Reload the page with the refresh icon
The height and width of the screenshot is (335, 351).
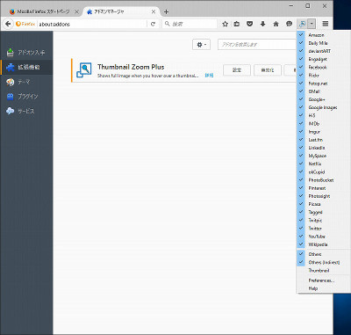click(x=153, y=24)
